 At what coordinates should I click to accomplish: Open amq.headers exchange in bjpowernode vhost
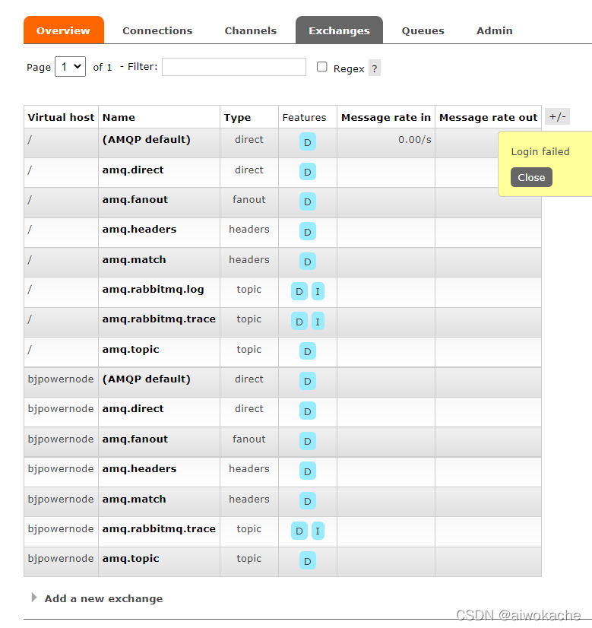[x=139, y=468]
